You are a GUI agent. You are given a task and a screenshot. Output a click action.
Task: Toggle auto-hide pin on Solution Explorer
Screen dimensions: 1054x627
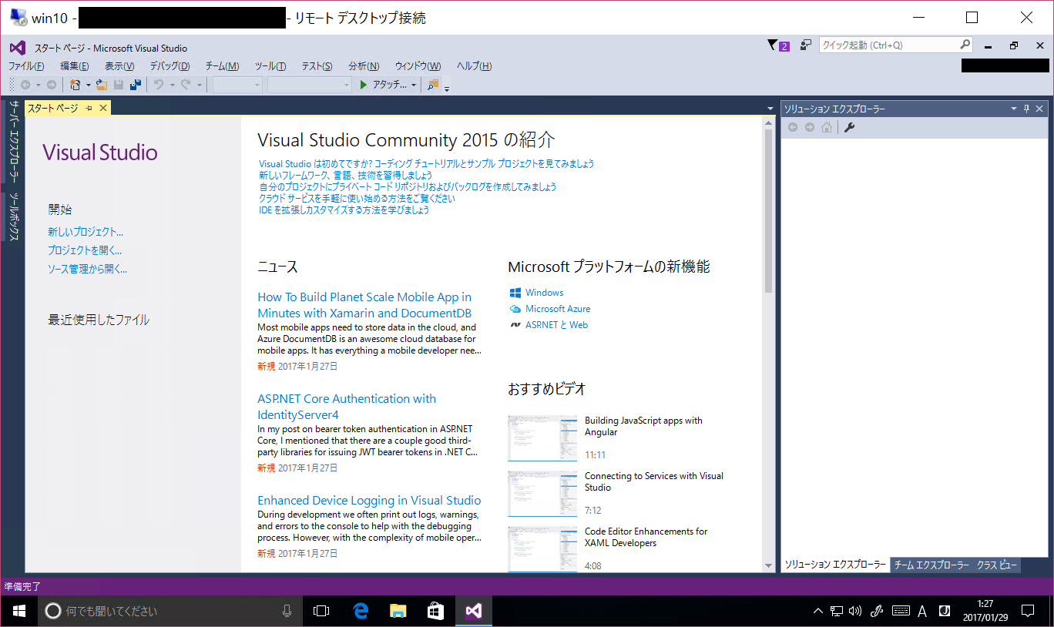(x=1025, y=109)
